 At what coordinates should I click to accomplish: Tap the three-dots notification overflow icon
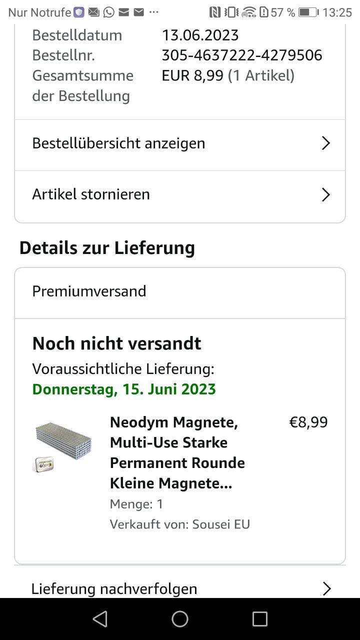[154, 12]
